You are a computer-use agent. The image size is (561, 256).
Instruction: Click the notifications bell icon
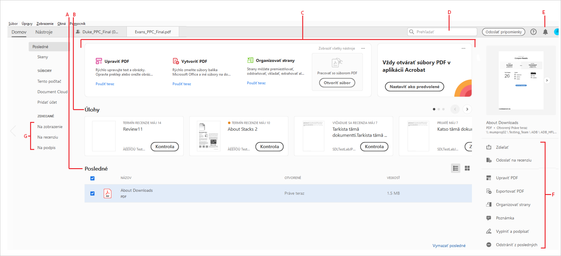[x=545, y=32]
